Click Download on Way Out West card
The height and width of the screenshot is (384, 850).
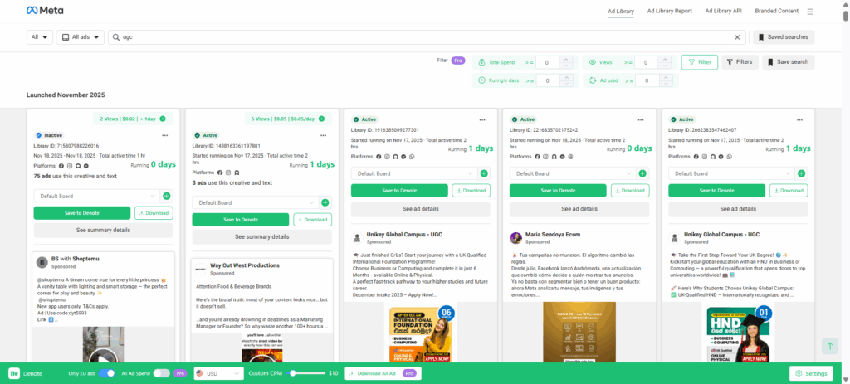point(313,219)
